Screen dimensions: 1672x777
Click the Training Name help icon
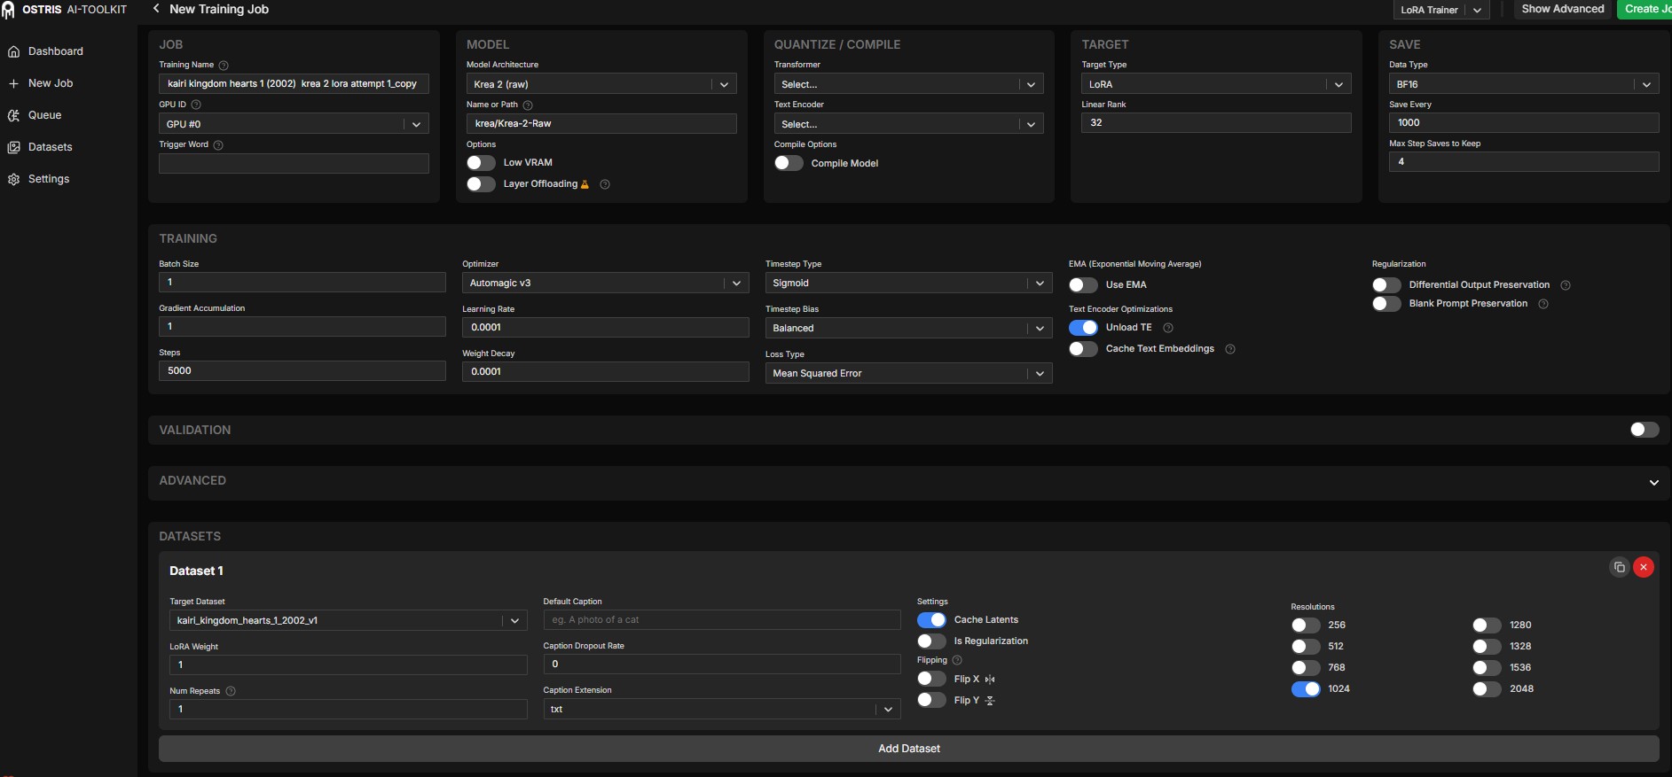pyautogui.click(x=224, y=66)
